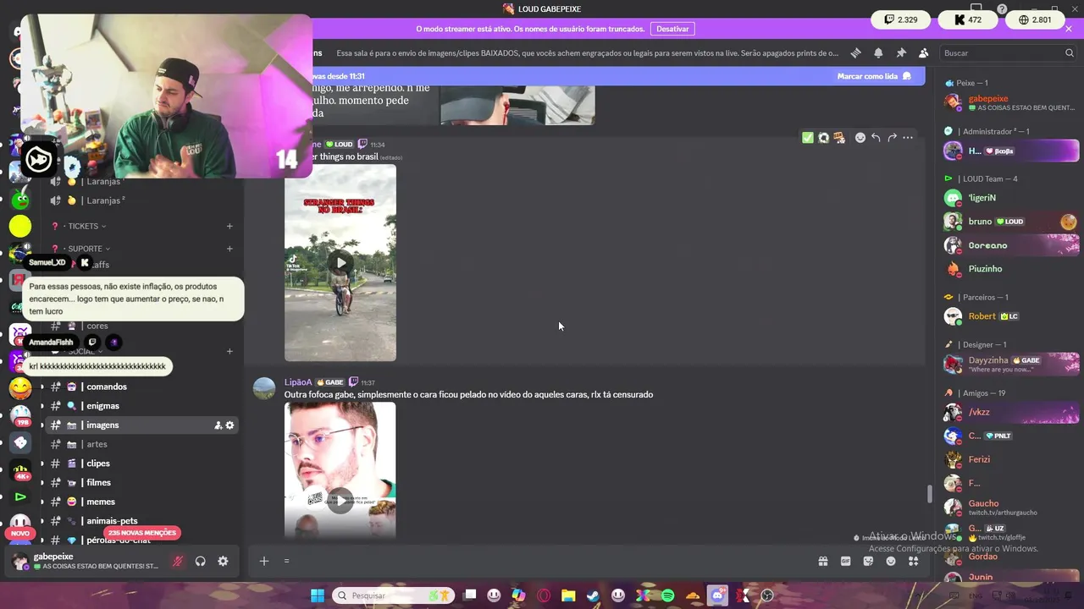Open user settings gear
The height and width of the screenshot is (609, 1084).
click(x=223, y=561)
